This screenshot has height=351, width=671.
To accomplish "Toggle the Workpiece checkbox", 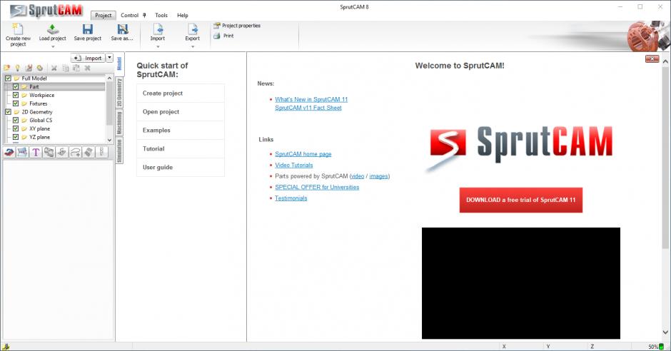I will [x=16, y=95].
